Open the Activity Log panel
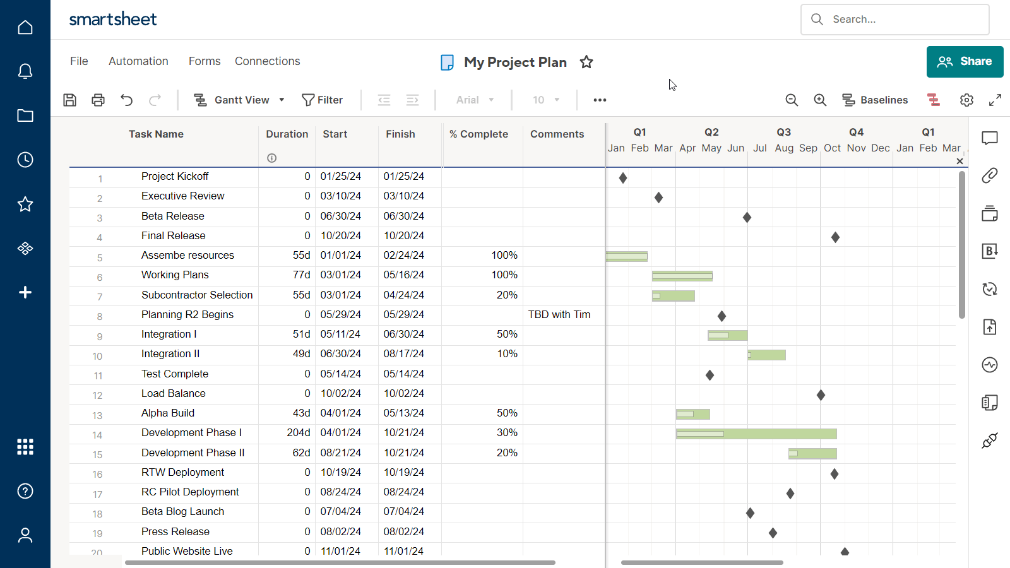Image resolution: width=1010 pixels, height=568 pixels. [989, 365]
